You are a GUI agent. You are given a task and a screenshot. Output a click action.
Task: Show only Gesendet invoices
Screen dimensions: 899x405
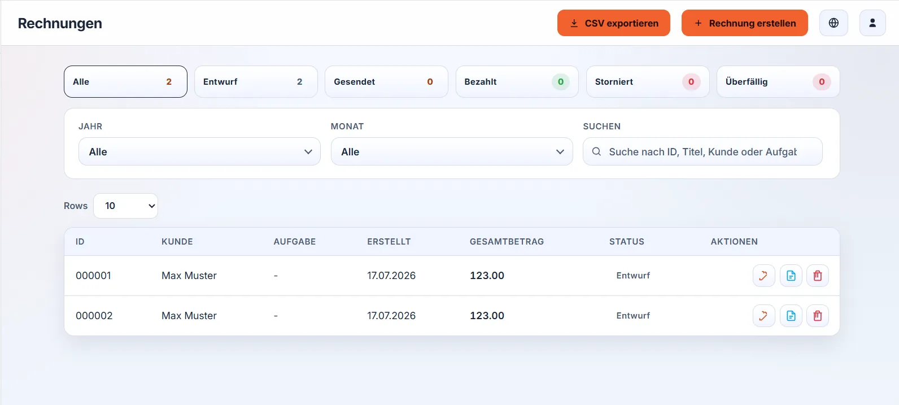pos(386,82)
